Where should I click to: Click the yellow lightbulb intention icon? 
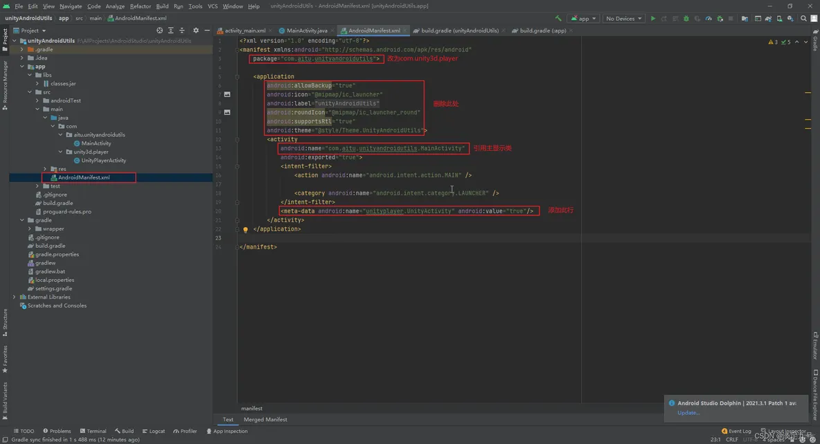click(x=245, y=229)
